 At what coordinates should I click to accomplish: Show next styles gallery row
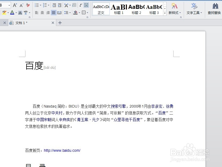pyautogui.click(x=165, y=9)
